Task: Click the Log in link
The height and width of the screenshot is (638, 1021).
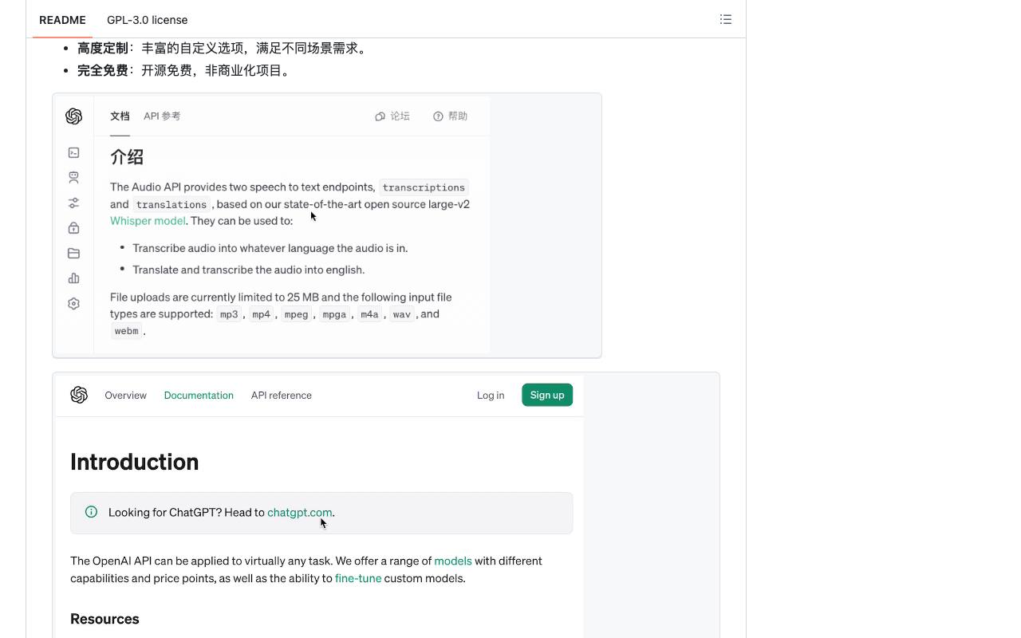Action: (491, 396)
